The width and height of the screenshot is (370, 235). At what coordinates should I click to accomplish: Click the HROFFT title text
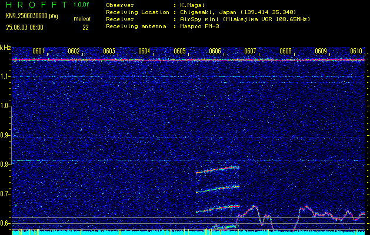click(x=36, y=5)
